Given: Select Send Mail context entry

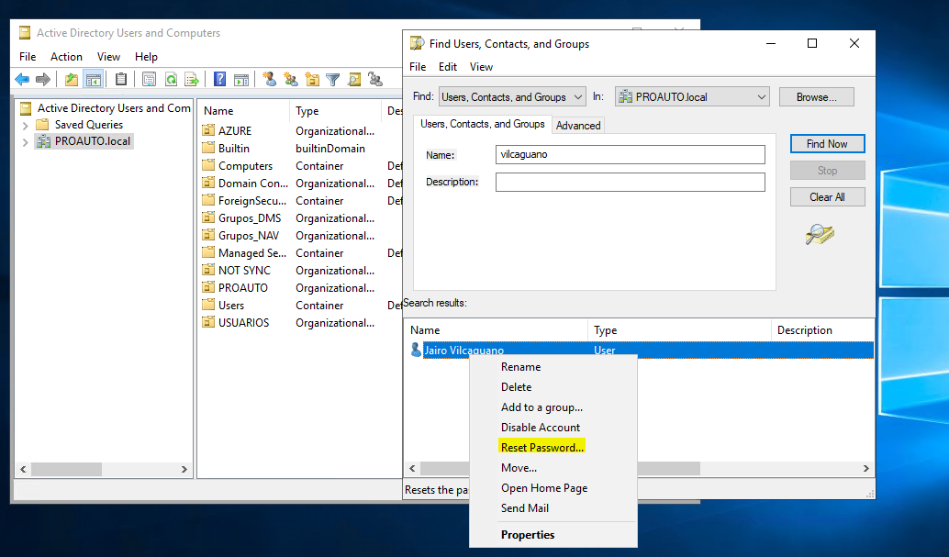Looking at the screenshot, I should (525, 508).
